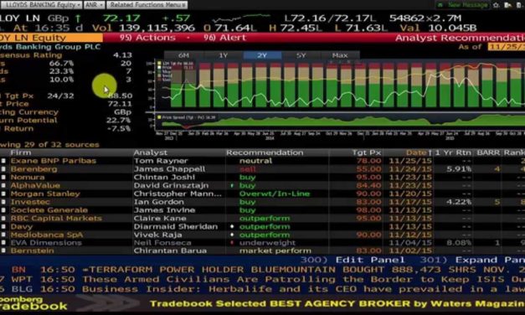Switch the chart to the 5Y range
525x315 pixels.
pyautogui.click(x=301, y=55)
